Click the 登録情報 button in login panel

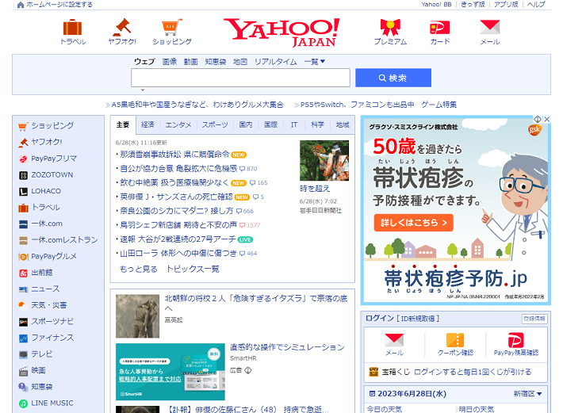click(x=534, y=319)
